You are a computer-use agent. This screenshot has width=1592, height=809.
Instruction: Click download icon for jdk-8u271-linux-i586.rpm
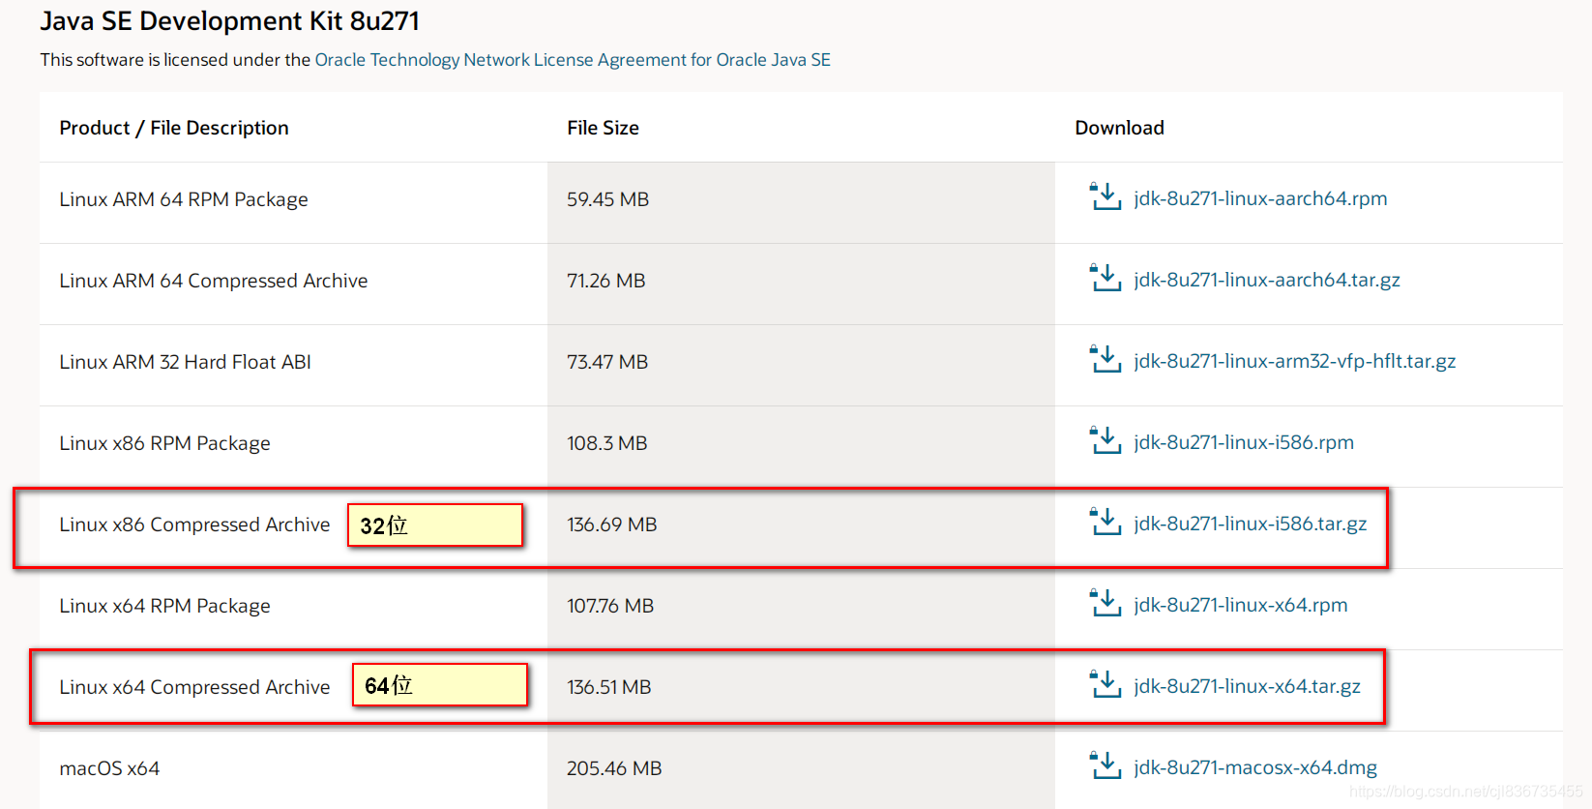click(x=1106, y=440)
